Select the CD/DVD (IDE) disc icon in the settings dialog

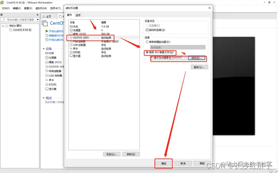pos(71,38)
